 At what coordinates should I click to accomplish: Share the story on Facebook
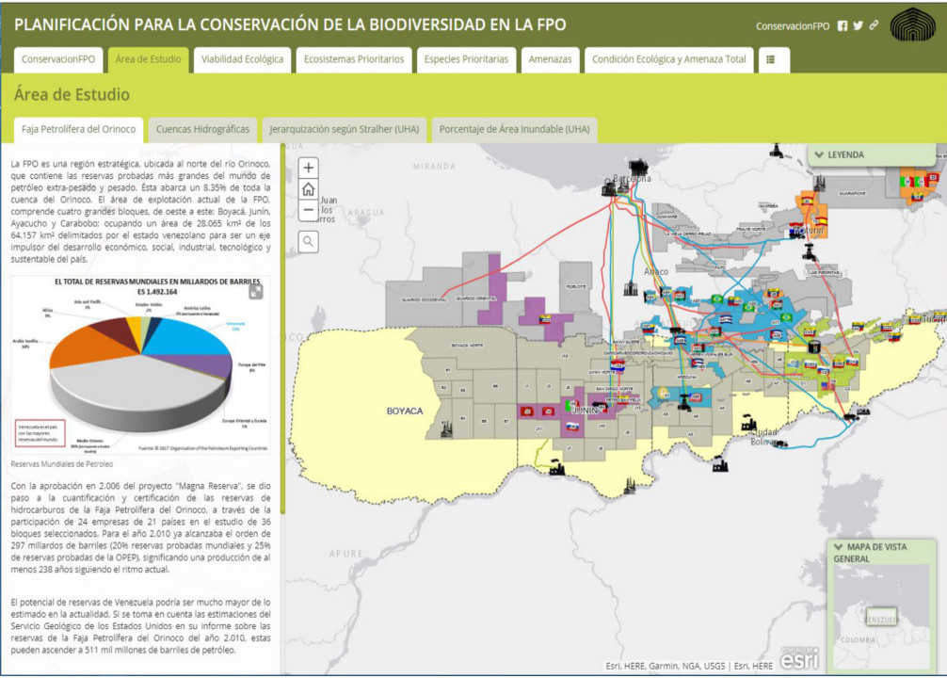tap(843, 26)
